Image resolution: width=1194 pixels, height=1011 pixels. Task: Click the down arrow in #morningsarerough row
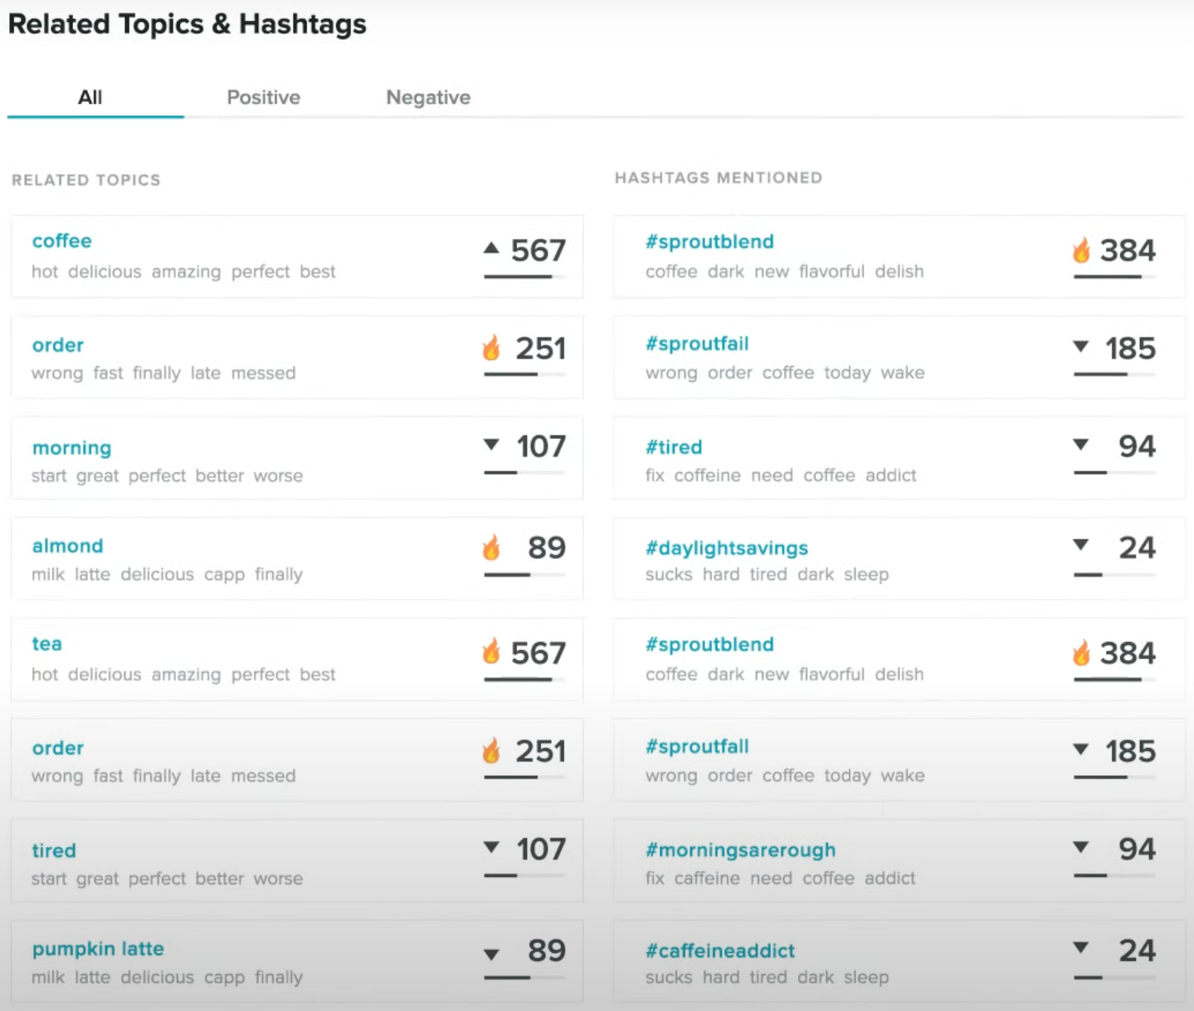click(x=1080, y=847)
